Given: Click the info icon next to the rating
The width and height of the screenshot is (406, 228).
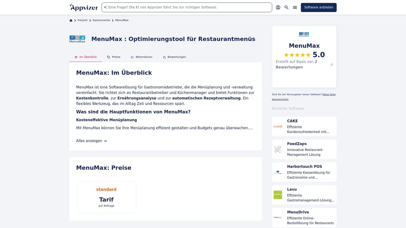Looking at the screenshot, I should tap(332, 64).
